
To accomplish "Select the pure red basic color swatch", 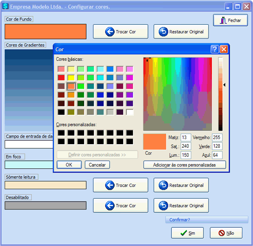I will coord(61,78).
